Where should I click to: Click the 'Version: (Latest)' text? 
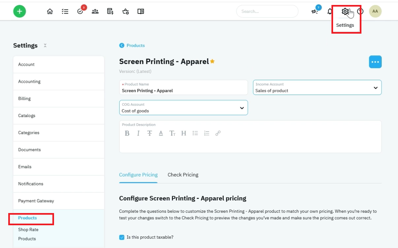(135, 71)
